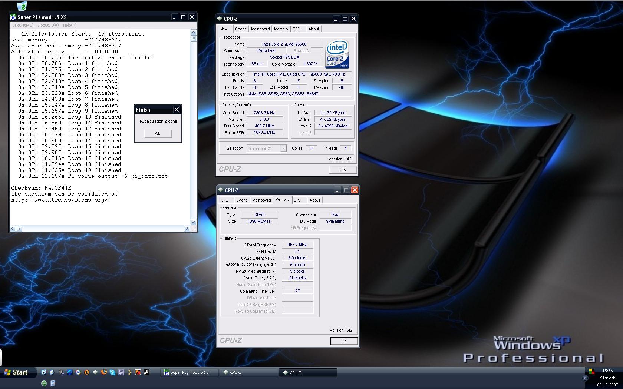Click the Name field Intel Core 2 Quad Q6600
The width and height of the screenshot is (623, 389).
(284, 44)
